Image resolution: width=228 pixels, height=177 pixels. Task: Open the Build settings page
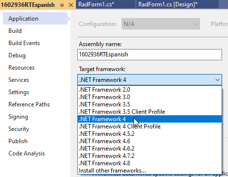(x=15, y=31)
